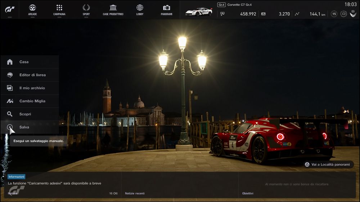Click the magnifying glass Scopri icon
Image resolution: width=360 pixels, height=202 pixels.
click(10, 114)
